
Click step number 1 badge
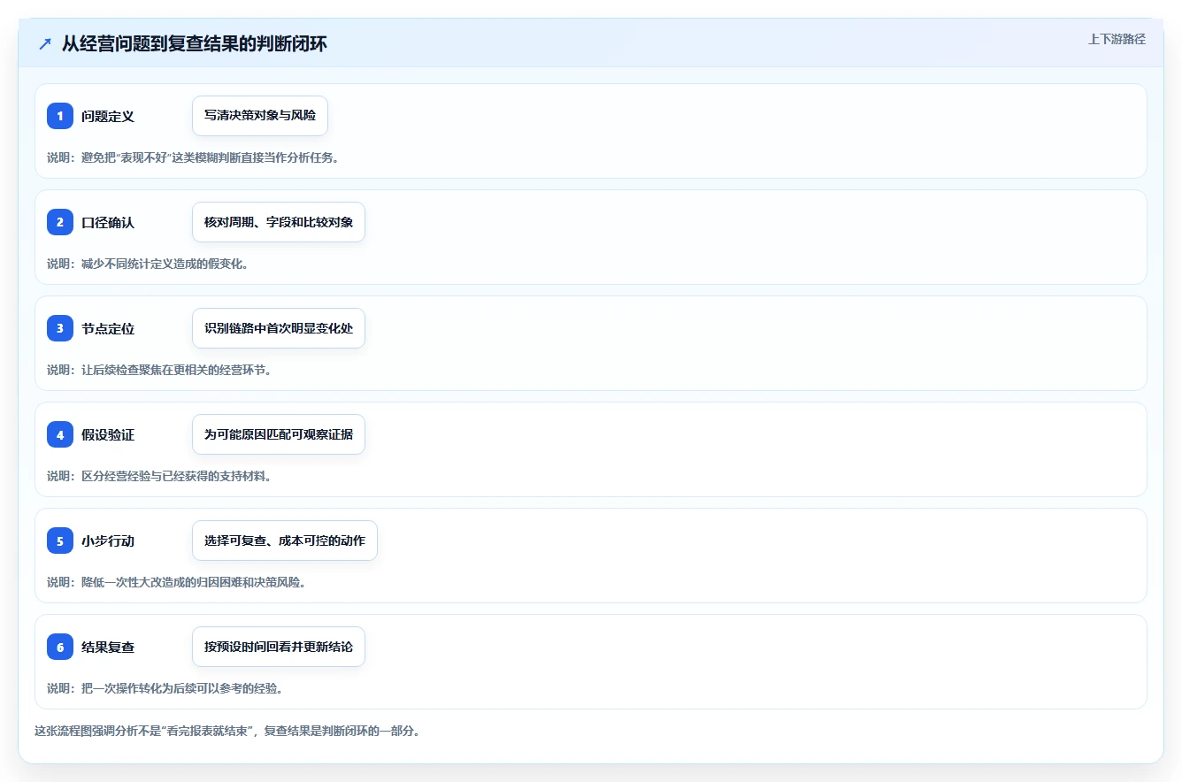(60, 116)
